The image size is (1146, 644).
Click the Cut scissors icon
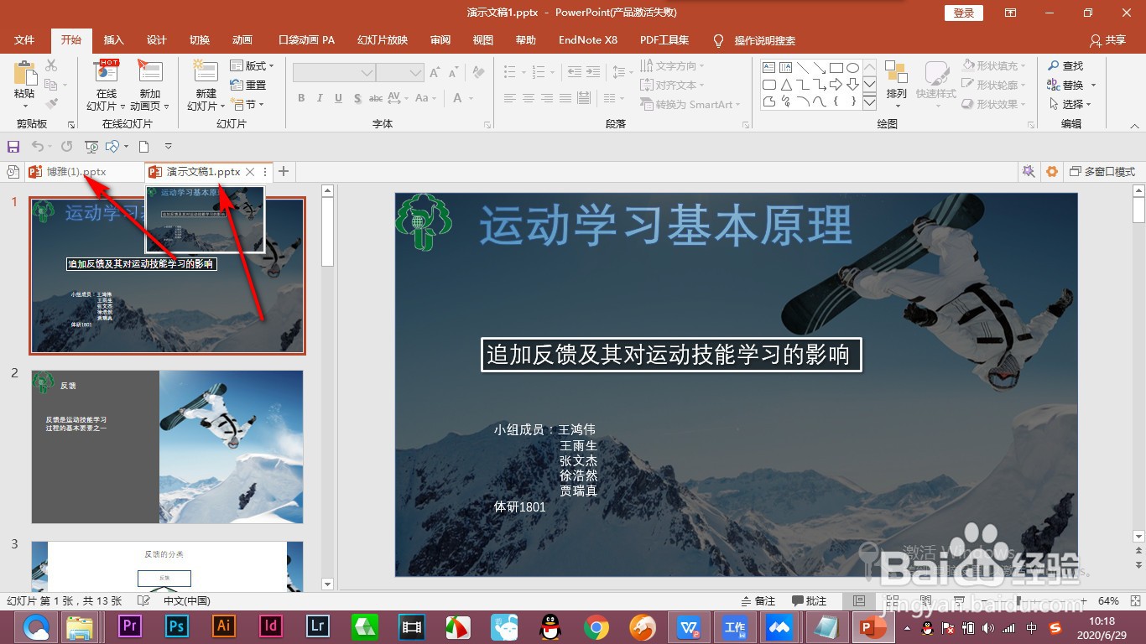[51, 65]
